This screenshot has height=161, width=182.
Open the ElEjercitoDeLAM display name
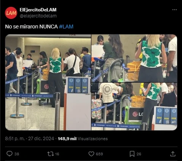click(38, 10)
